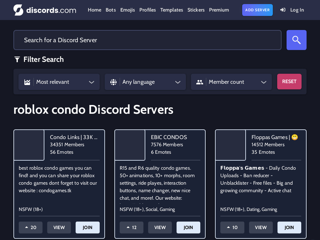320x240 pixels.
Task: Click the sign-in arrow icon beside Log In
Action: 283,10
